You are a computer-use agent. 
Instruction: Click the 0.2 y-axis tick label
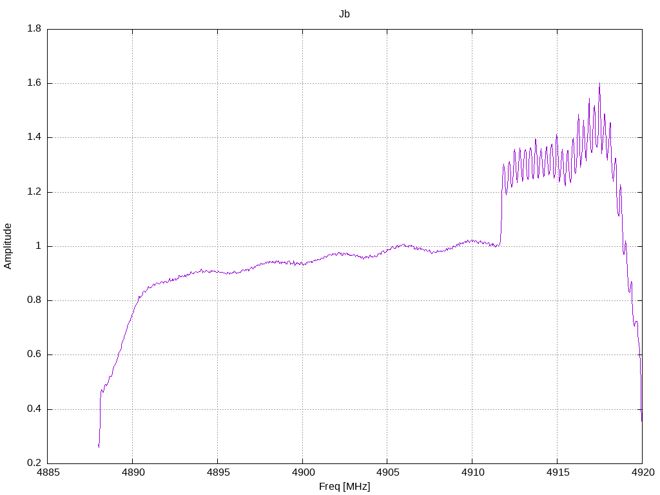[x=34, y=463]
